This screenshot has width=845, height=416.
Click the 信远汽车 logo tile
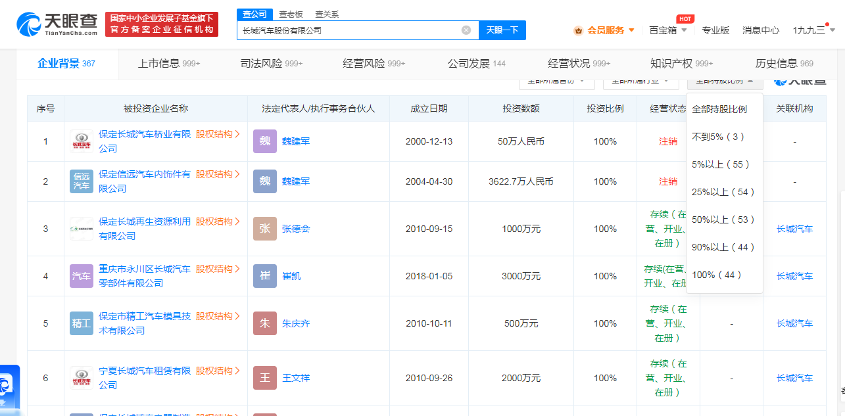click(82, 181)
